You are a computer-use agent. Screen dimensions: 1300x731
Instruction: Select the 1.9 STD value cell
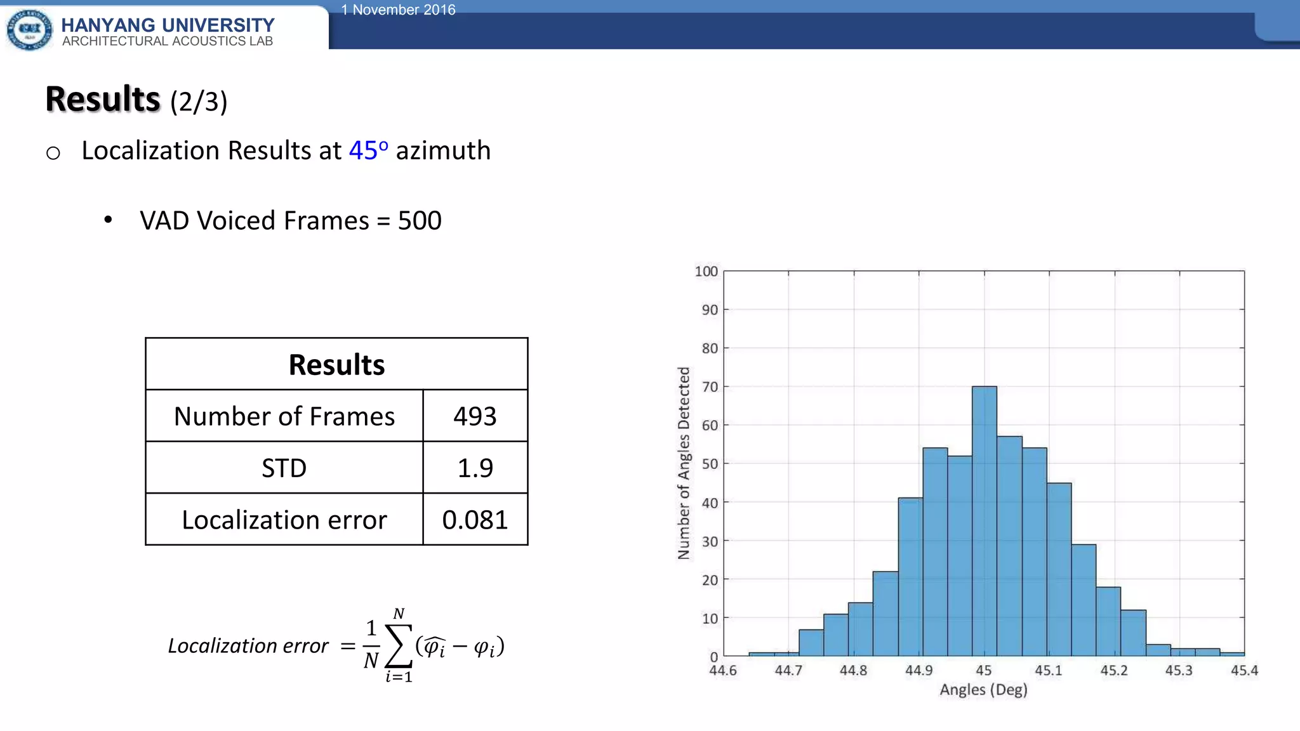pos(475,468)
